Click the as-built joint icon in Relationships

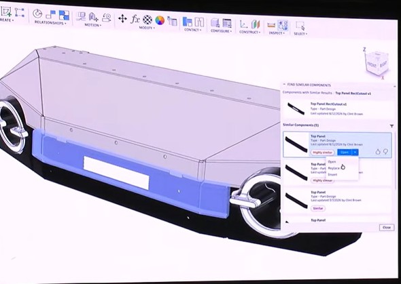[x=51, y=15]
